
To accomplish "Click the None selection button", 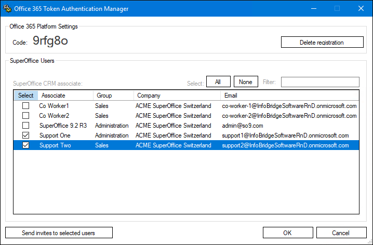I will (246, 81).
